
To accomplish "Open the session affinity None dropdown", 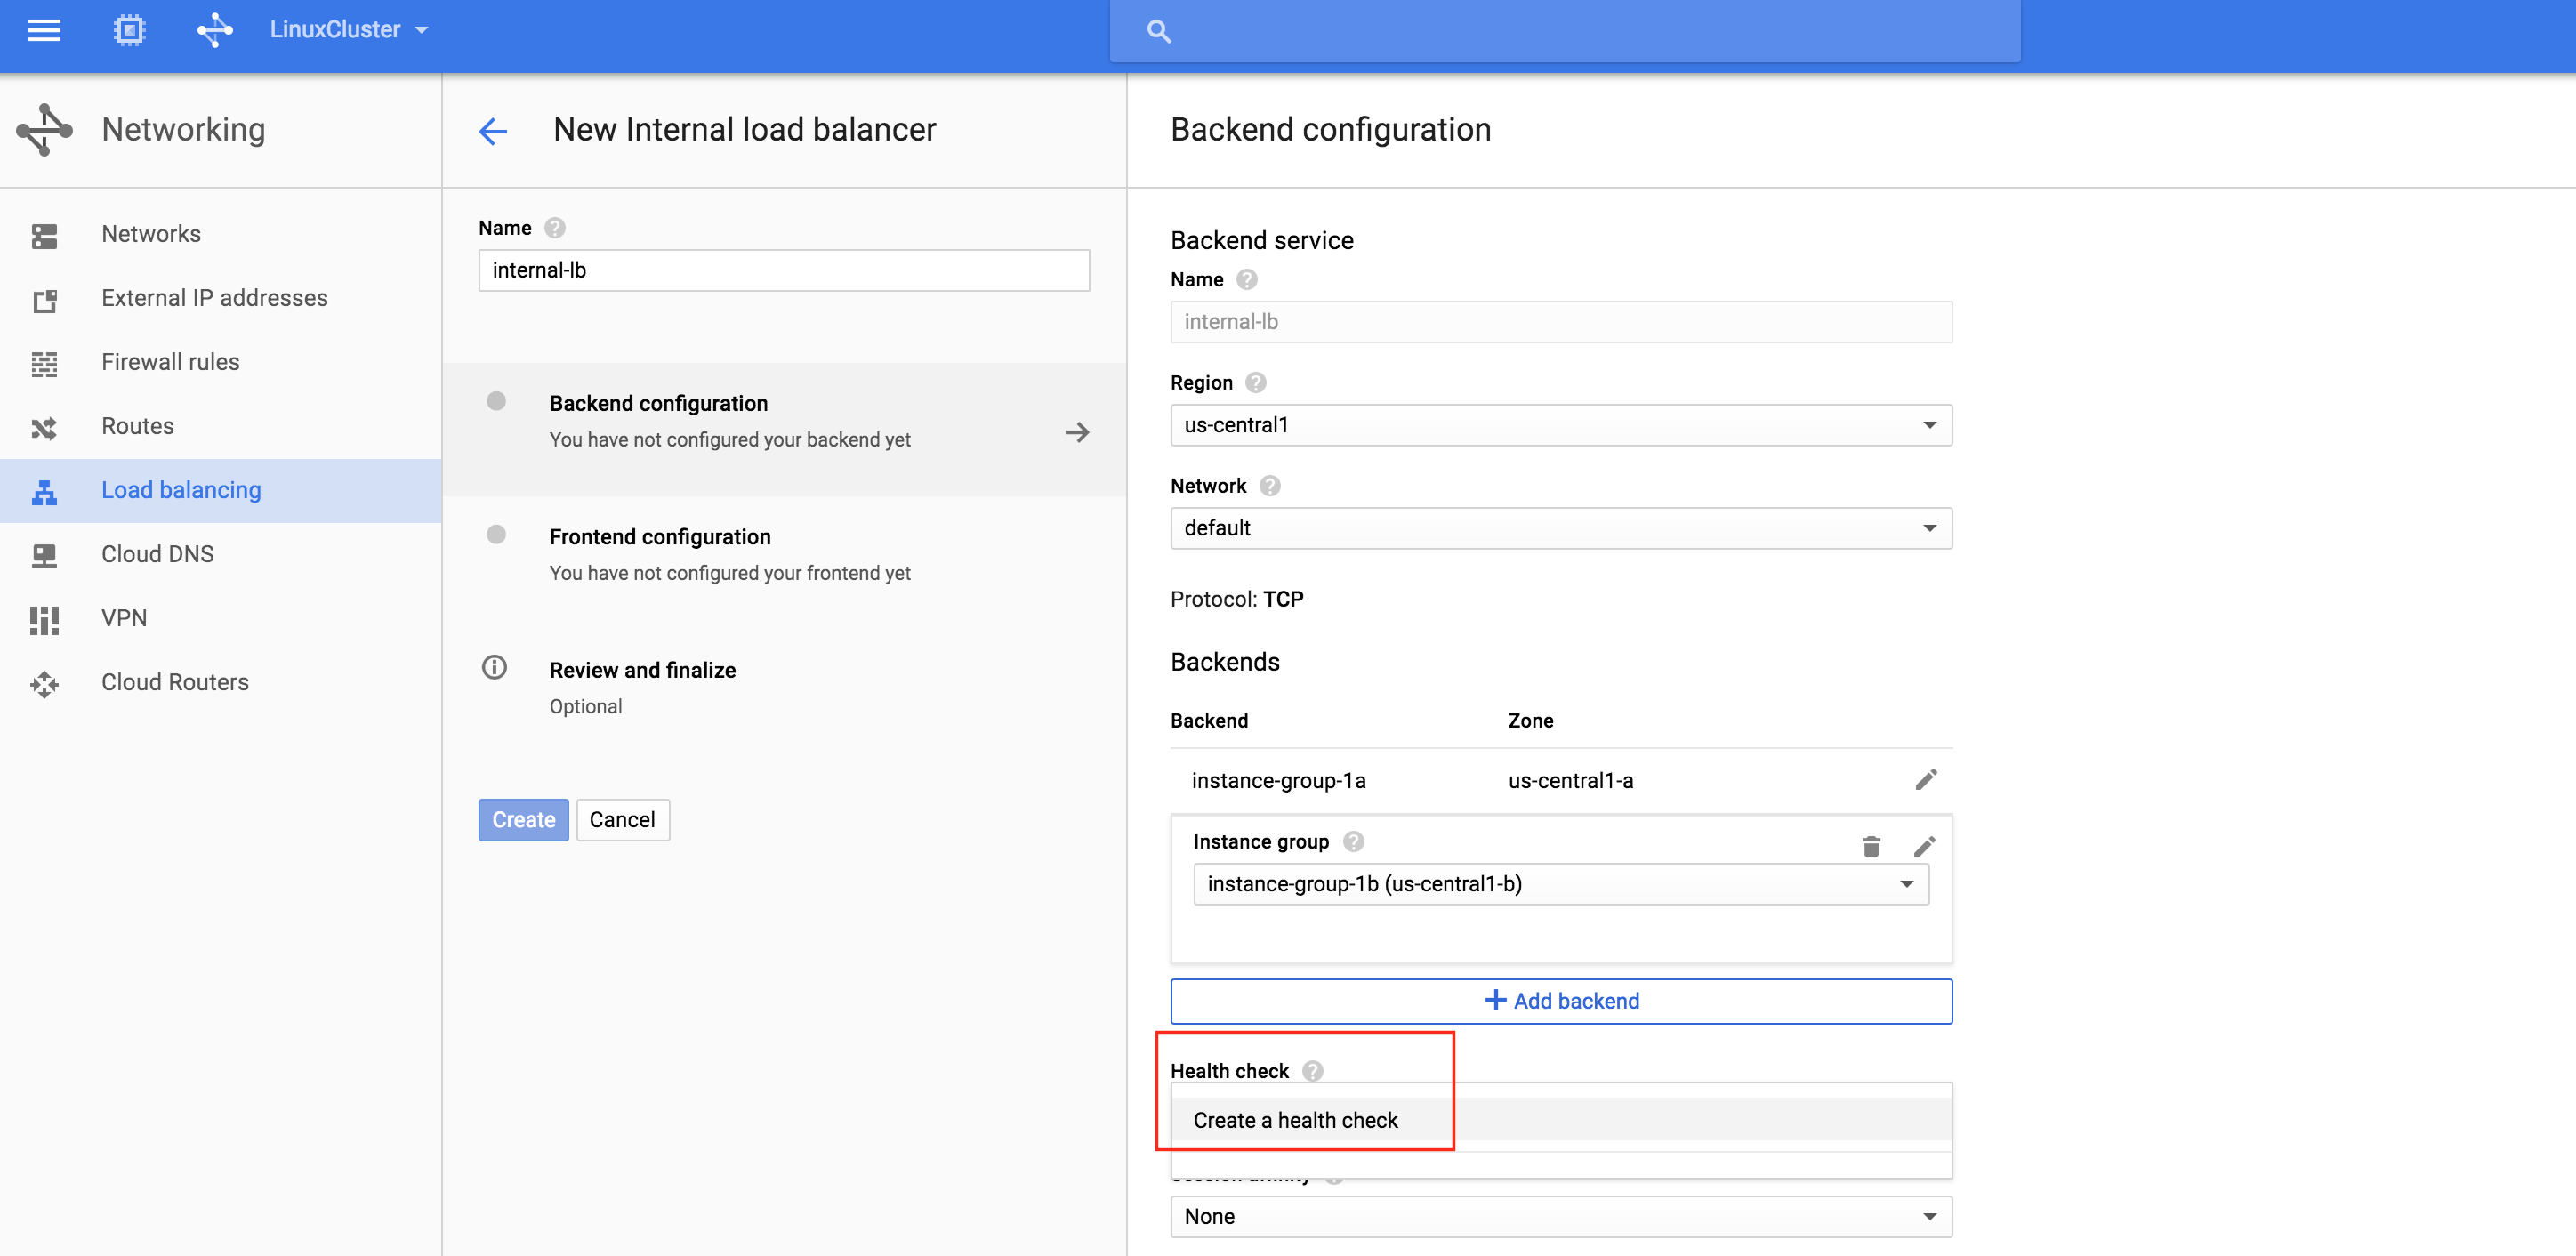I will pos(1561,1217).
